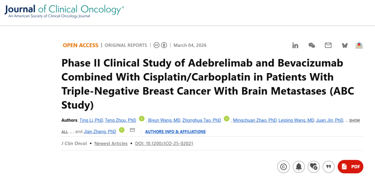
Task: Share article on LinkedIn
Action: click(x=295, y=45)
